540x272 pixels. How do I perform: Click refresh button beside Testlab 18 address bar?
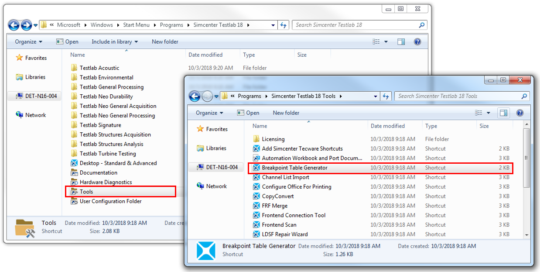pos(284,25)
